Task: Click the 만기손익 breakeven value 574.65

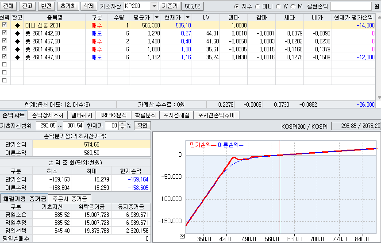Action: (92, 144)
